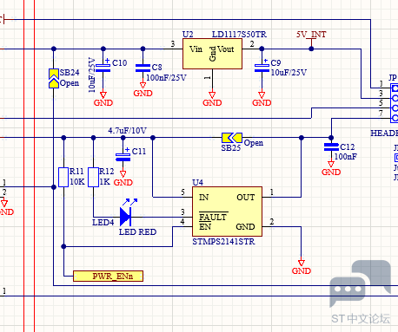Click the LED RED label text
Viewport: 398px width, 332px height.
[x=137, y=232]
